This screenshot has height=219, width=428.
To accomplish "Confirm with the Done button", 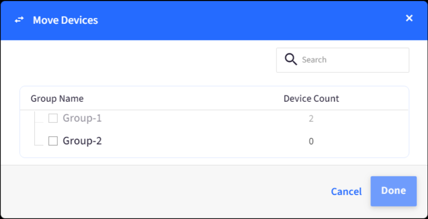I will coord(393,191).
